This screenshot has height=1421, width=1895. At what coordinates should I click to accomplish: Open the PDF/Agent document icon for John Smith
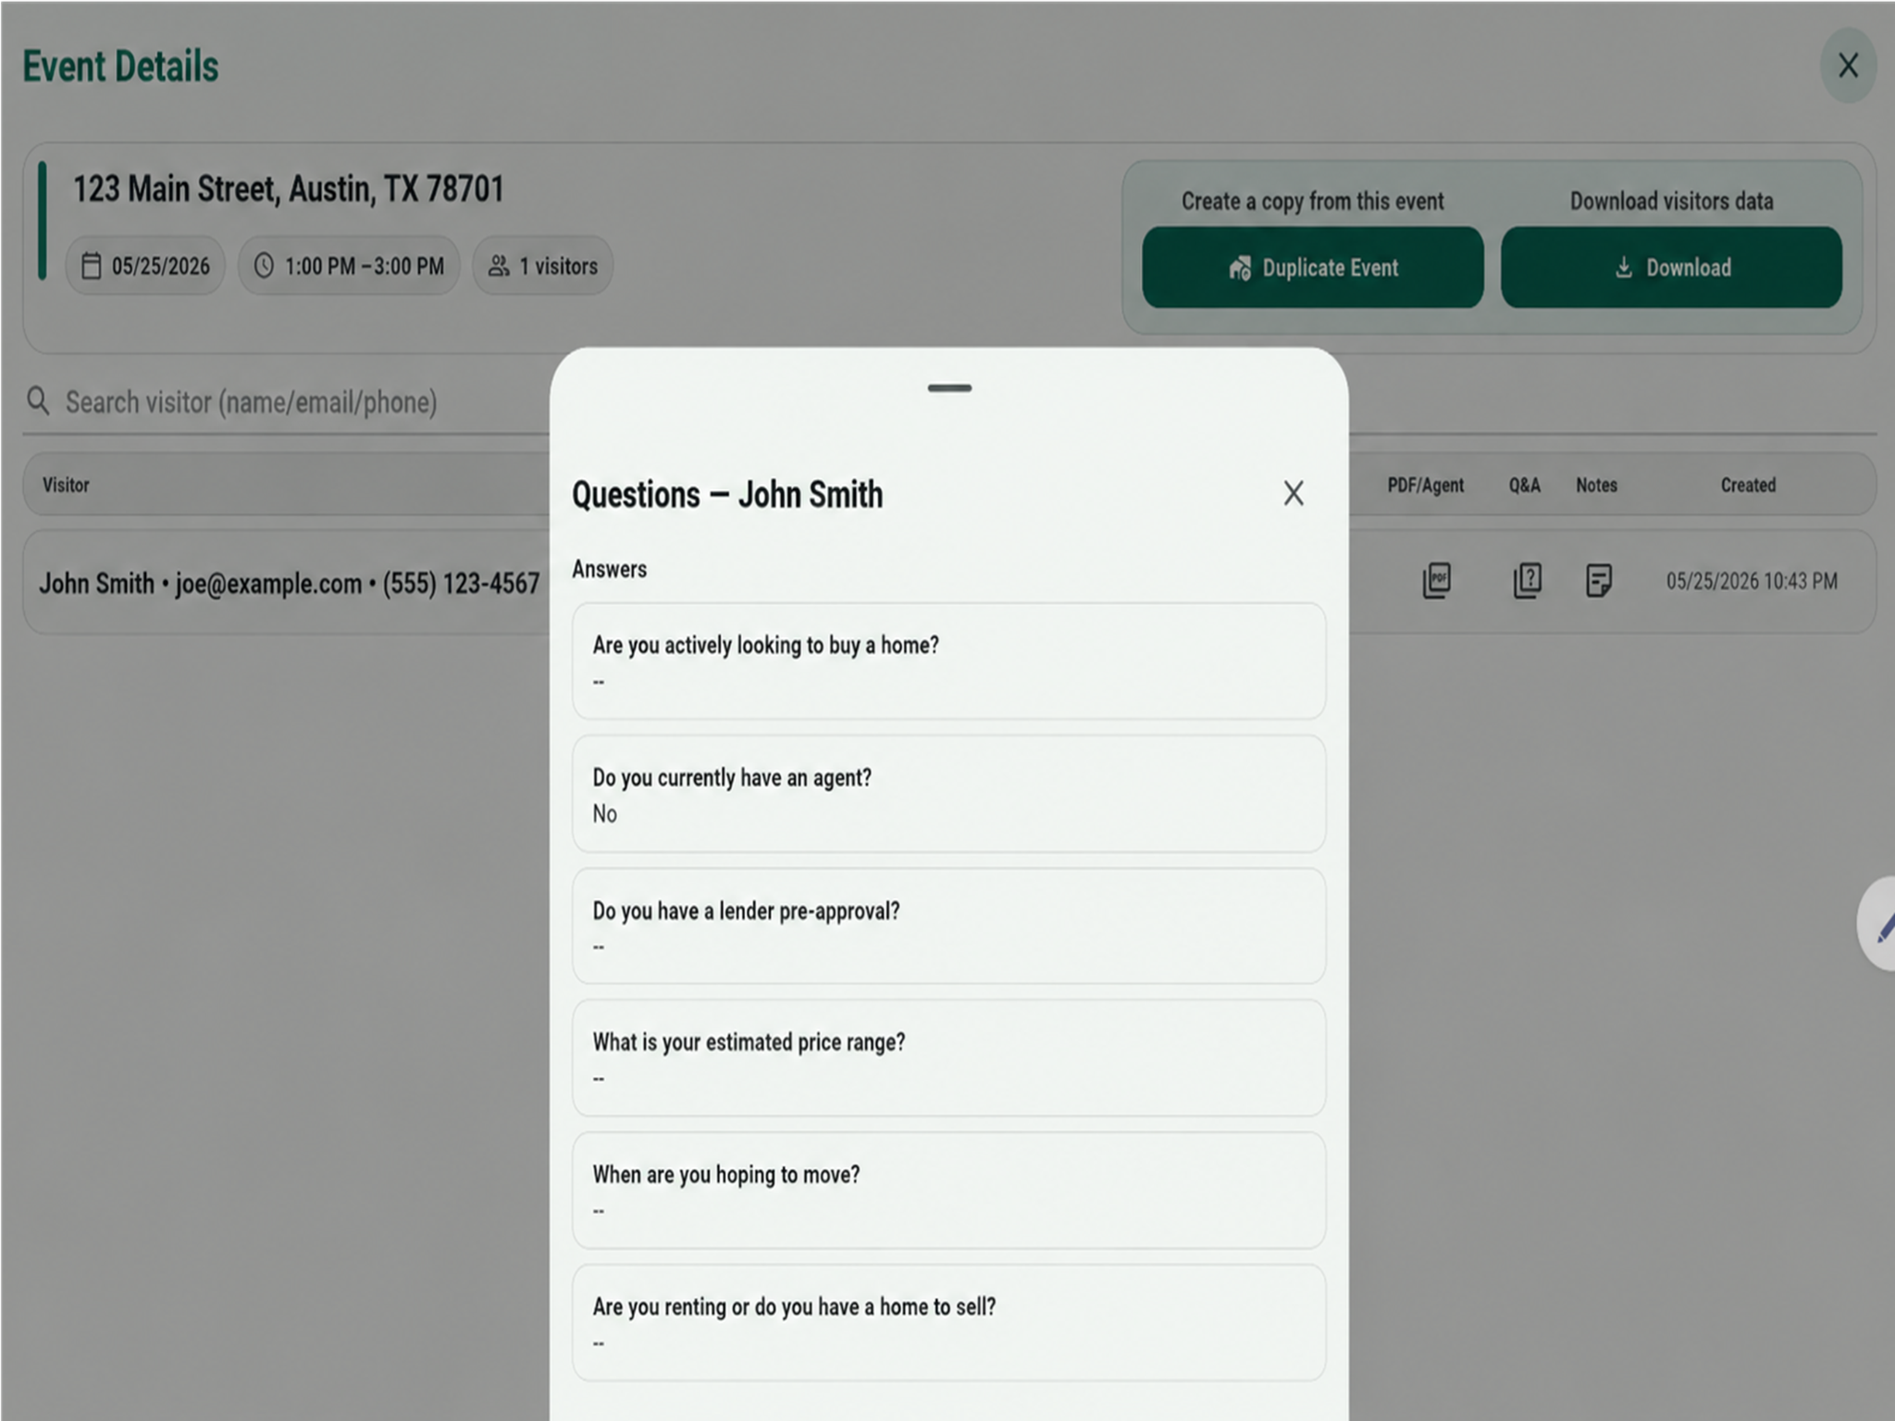pyautogui.click(x=1436, y=581)
